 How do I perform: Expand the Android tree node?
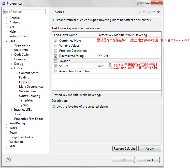tap(7, 23)
